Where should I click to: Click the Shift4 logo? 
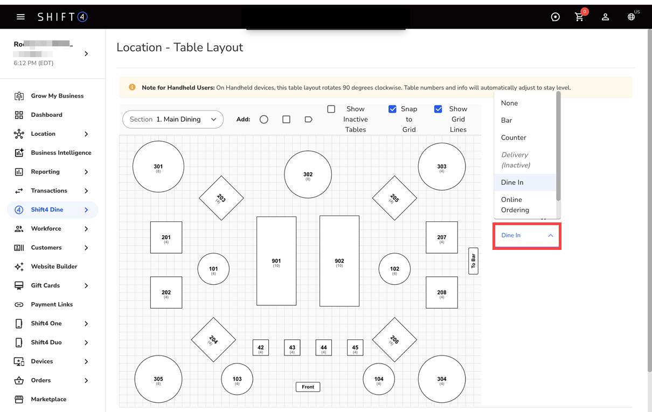tap(63, 17)
